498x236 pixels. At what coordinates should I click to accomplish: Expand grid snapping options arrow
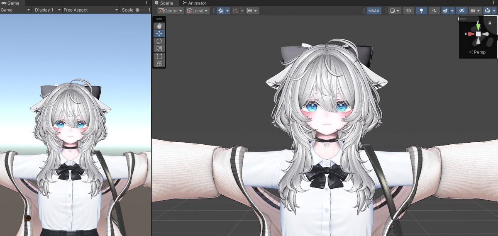tap(227, 11)
